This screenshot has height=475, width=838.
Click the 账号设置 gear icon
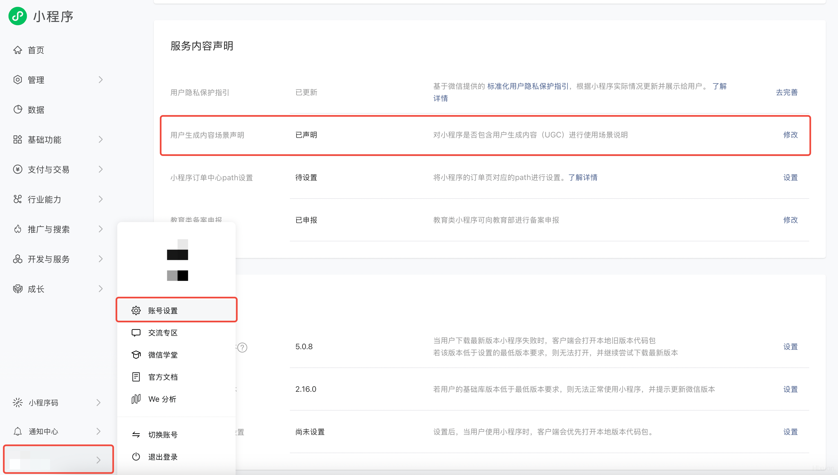pyautogui.click(x=136, y=310)
